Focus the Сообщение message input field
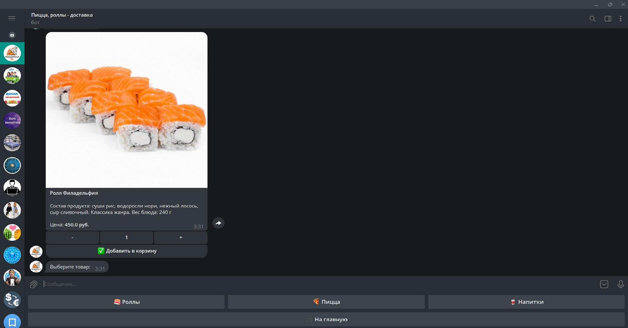The image size is (628, 328). click(x=320, y=284)
